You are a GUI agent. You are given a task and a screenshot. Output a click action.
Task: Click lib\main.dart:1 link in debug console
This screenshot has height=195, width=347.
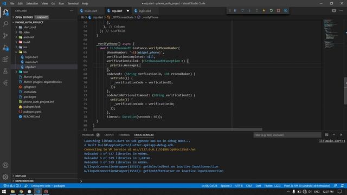tap(332, 141)
